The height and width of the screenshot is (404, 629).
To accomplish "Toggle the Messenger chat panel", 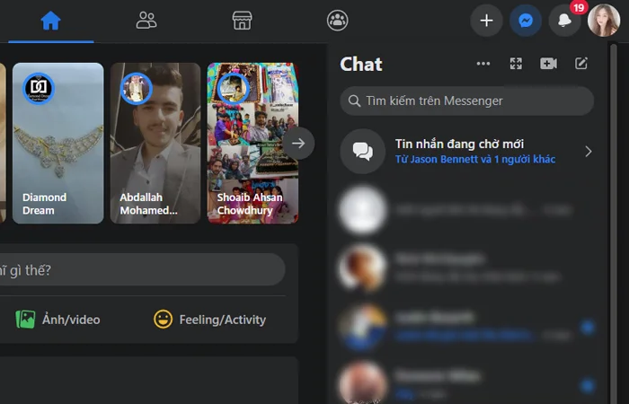I will point(526,21).
